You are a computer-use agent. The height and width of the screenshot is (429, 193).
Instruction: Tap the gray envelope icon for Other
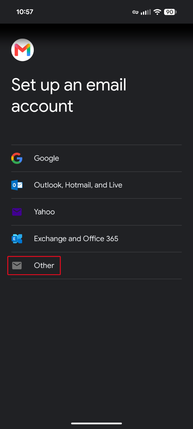click(x=17, y=265)
